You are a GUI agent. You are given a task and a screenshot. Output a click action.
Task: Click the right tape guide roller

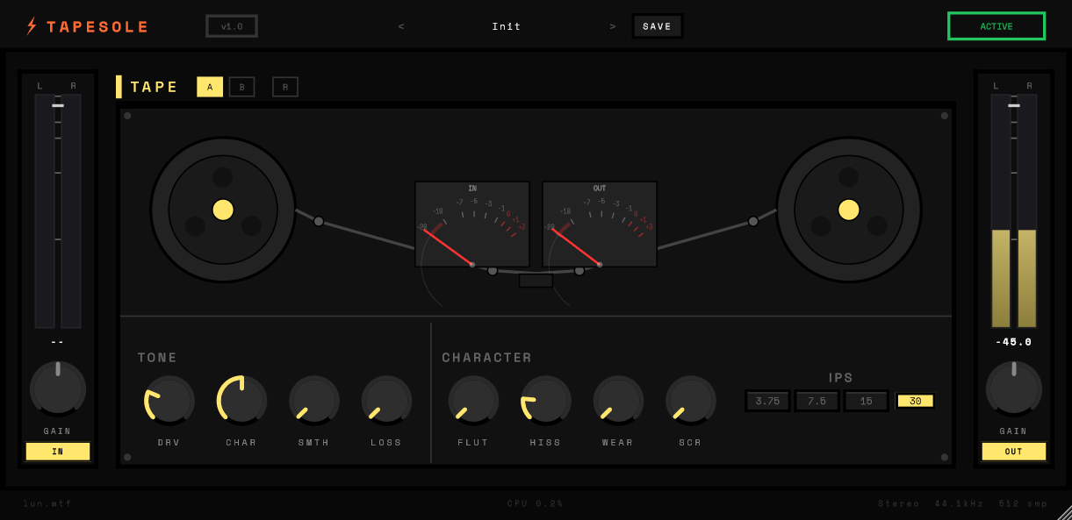click(x=753, y=221)
